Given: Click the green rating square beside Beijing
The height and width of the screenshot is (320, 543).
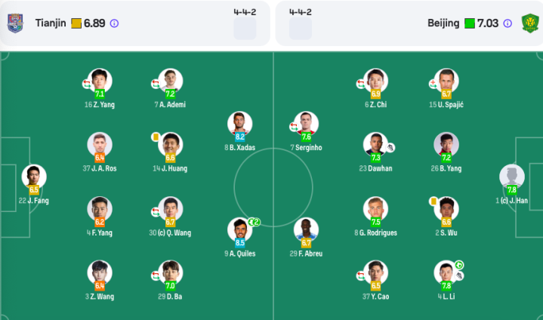Looking at the screenshot, I should [470, 23].
